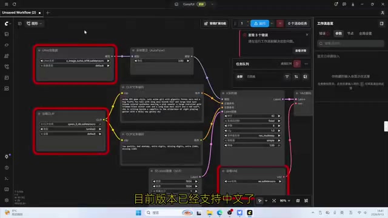Click the green update badge beside ComfyUI
This screenshot has height=218, width=388.
coord(201,4)
